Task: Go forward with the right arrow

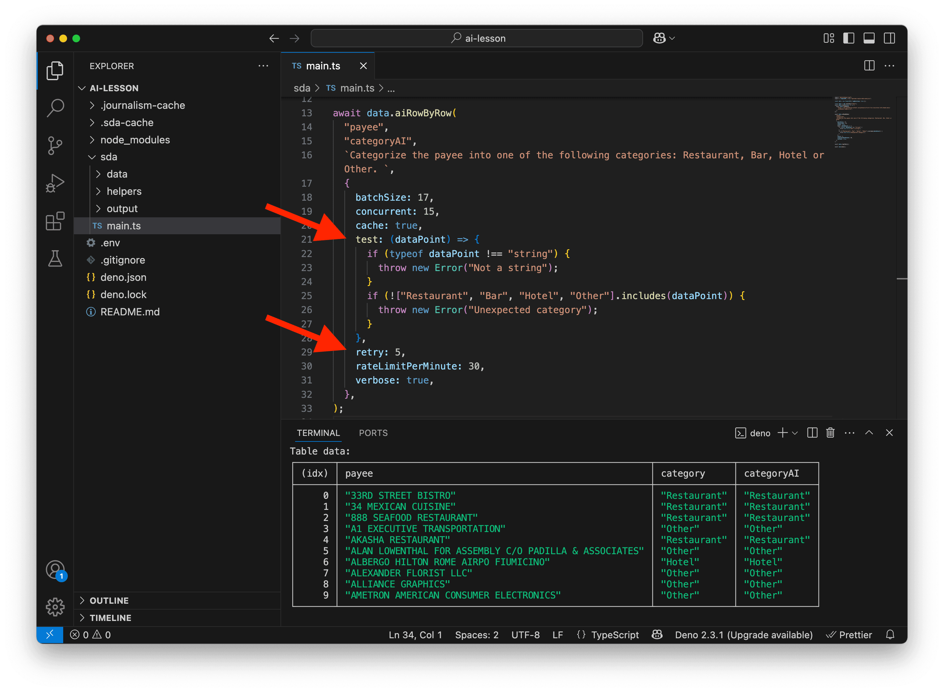Action: 294,38
